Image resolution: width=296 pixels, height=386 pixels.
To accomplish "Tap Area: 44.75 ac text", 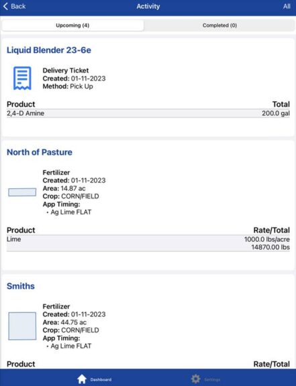I will [x=64, y=322].
